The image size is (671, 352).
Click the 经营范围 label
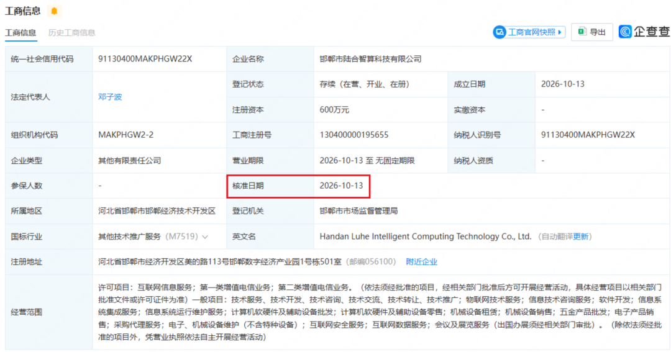(27, 312)
